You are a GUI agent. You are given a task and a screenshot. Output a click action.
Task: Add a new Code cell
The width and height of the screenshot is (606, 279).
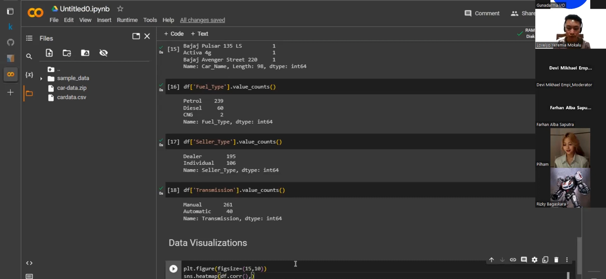[174, 34]
